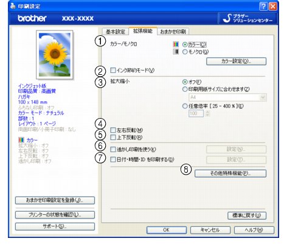Click the scaling percentage spinner arrows
This screenshot has width=287, height=244.
[x=207, y=113]
